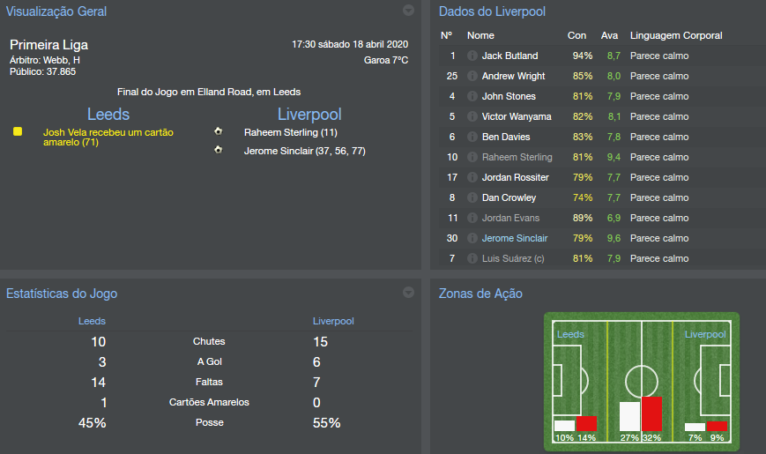Click the Dados do Liverpool panel title
The image size is (766, 454).
tap(492, 11)
